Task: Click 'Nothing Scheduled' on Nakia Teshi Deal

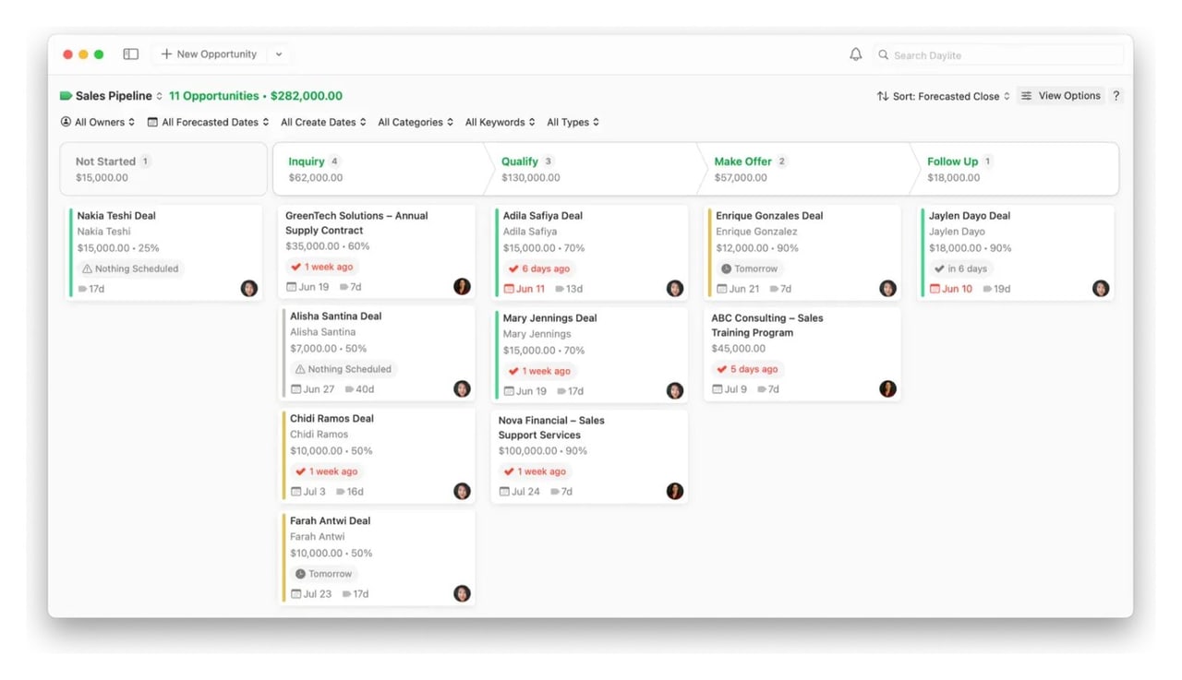Action: tap(130, 268)
